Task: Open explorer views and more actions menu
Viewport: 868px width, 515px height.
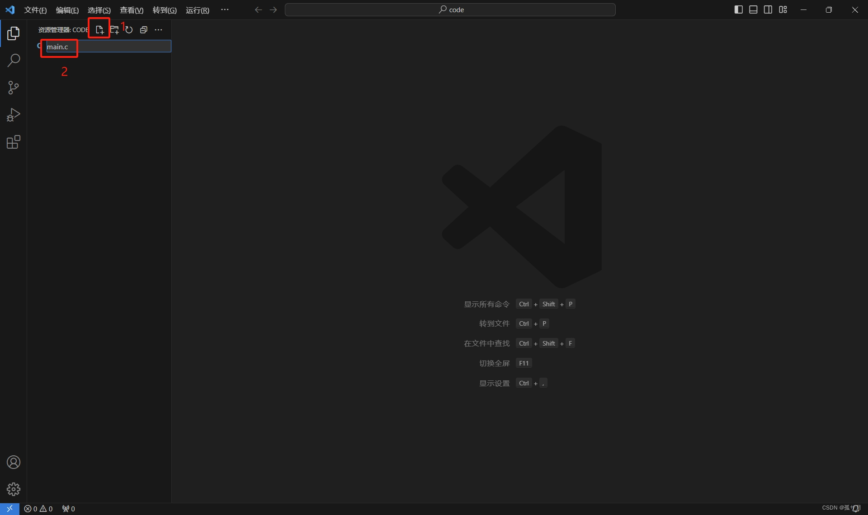Action: (x=158, y=30)
